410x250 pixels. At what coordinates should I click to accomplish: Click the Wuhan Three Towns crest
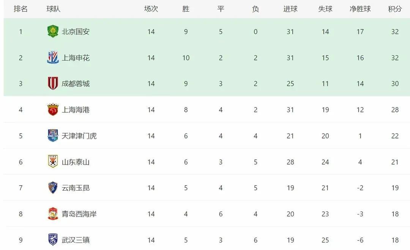point(53,239)
